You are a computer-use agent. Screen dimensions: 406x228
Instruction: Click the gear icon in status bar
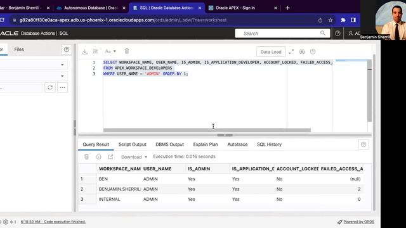[6, 222]
